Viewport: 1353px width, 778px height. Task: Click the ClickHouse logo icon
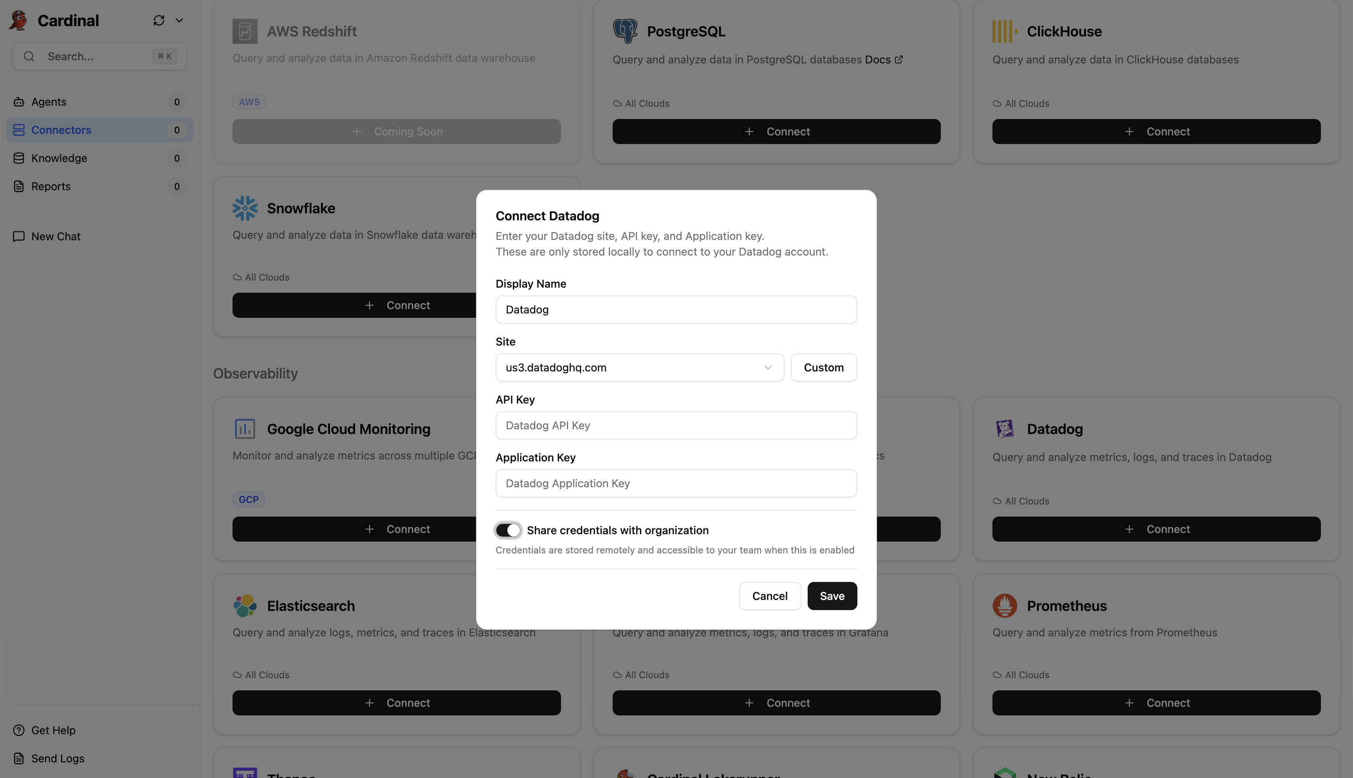click(1003, 31)
